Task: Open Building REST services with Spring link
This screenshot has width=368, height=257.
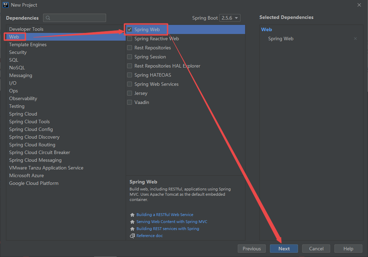Action: pos(168,229)
